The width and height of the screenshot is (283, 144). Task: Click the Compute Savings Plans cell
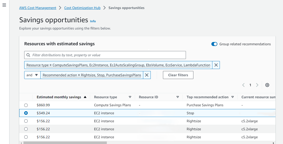(x=113, y=105)
